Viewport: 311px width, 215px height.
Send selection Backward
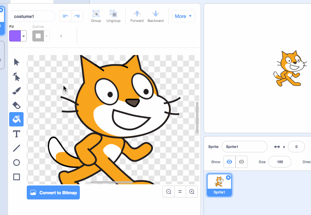[156, 16]
